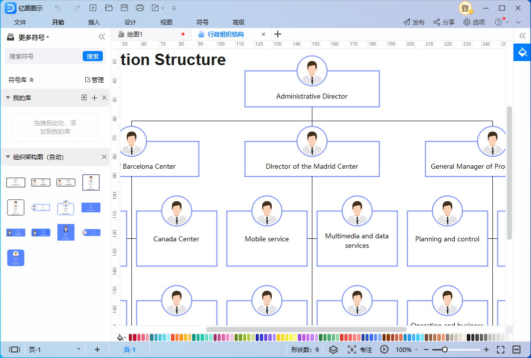The image size is (531, 358).
Task: Click the 发布 publish button
Action: [x=414, y=23]
